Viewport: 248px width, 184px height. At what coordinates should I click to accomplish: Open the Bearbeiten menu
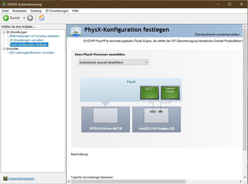pyautogui.click(x=20, y=11)
